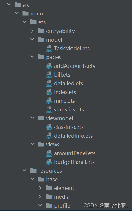Collapse the pages folder arrow

(x=32, y=57)
